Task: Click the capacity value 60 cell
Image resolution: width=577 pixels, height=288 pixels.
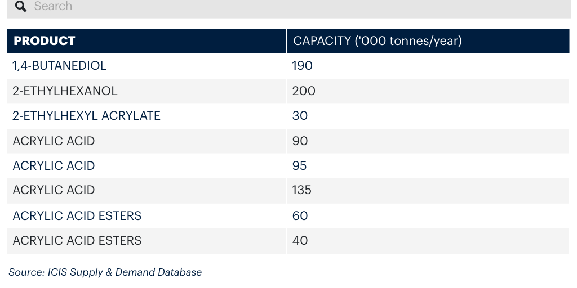Action: point(428,215)
